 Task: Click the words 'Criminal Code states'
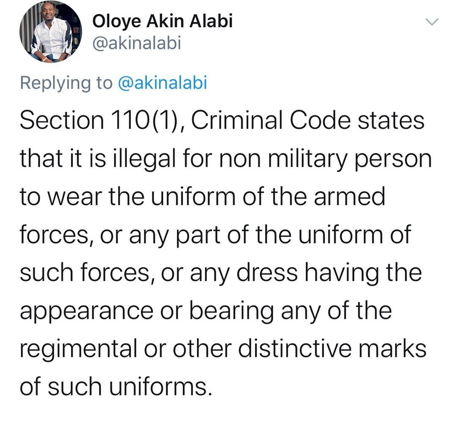point(308,120)
